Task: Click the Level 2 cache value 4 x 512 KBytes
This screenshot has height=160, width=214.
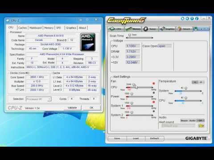Action: [x=74, y=86]
